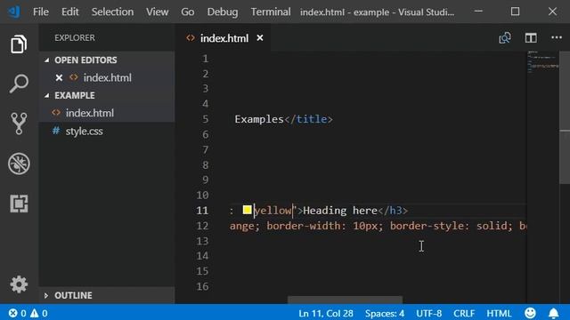Viewport: 570px width, 320px height.
Task: Open notifications bell in status bar
Action: 553,313
